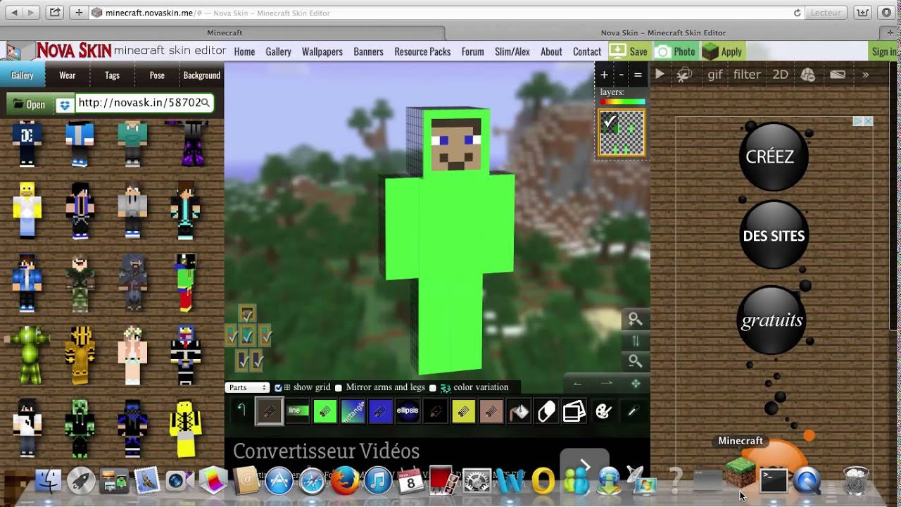901x507 pixels.
Task: Click the camera tools icon beside gif
Action: 684,75
